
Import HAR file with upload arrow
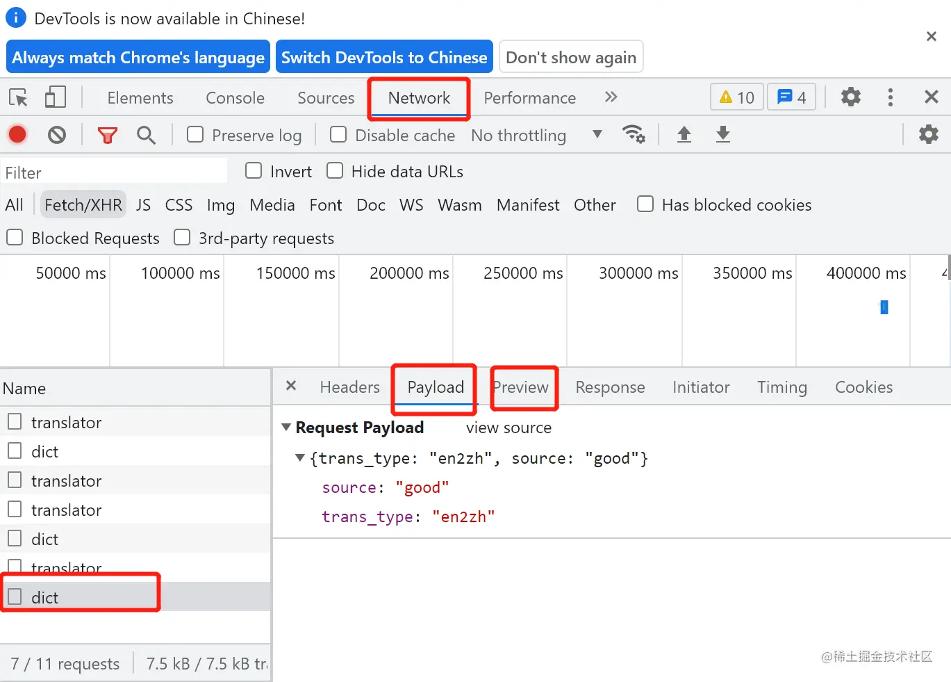684,134
